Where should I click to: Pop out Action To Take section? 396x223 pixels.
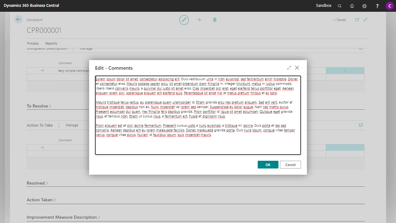click(x=361, y=125)
